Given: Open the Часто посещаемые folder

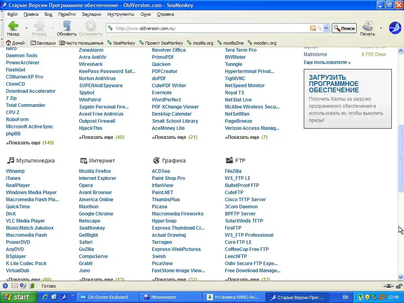Looking at the screenshot, I should pyautogui.click(x=81, y=43).
